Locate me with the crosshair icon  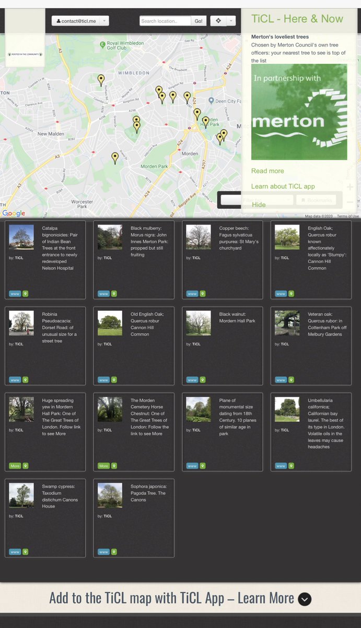coord(218,21)
